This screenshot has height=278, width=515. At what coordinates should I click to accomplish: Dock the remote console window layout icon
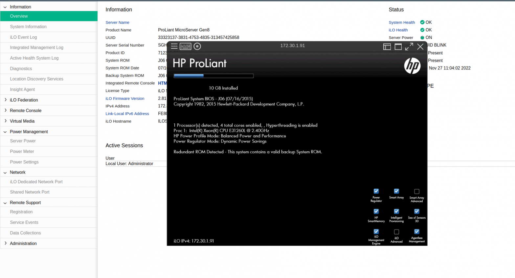[x=387, y=46]
